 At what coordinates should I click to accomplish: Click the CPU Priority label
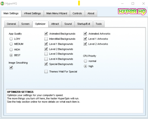[x=90, y=56]
